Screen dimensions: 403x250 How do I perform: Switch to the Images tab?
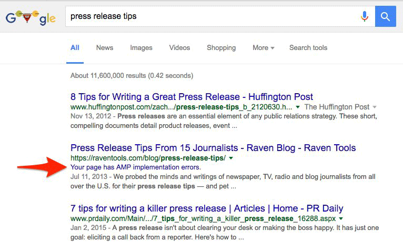pos(141,48)
